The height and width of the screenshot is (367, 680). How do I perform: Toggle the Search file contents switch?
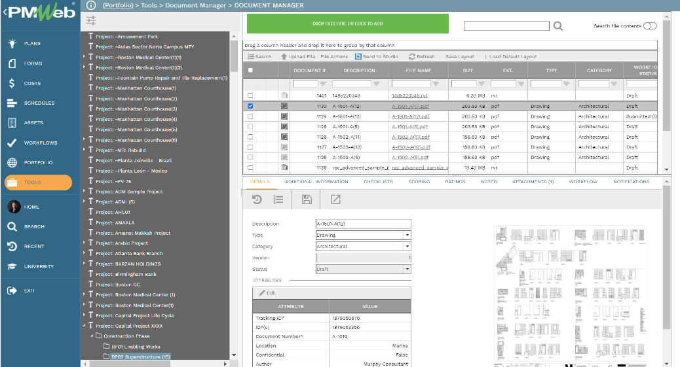[650, 26]
